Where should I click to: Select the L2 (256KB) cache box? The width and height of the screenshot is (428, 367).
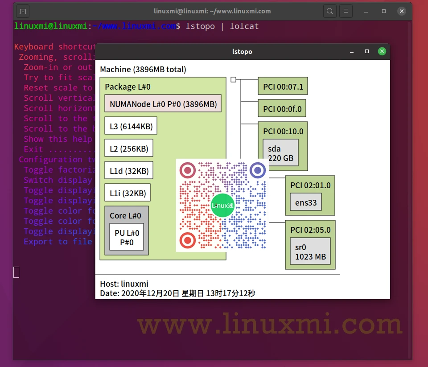click(129, 148)
